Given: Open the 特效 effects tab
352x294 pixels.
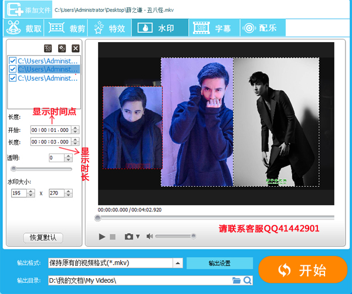Looking at the screenshot, I should 109,28.
